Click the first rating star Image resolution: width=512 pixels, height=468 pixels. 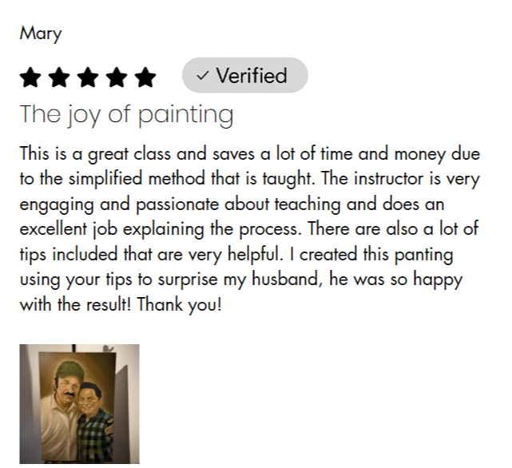click(30, 77)
